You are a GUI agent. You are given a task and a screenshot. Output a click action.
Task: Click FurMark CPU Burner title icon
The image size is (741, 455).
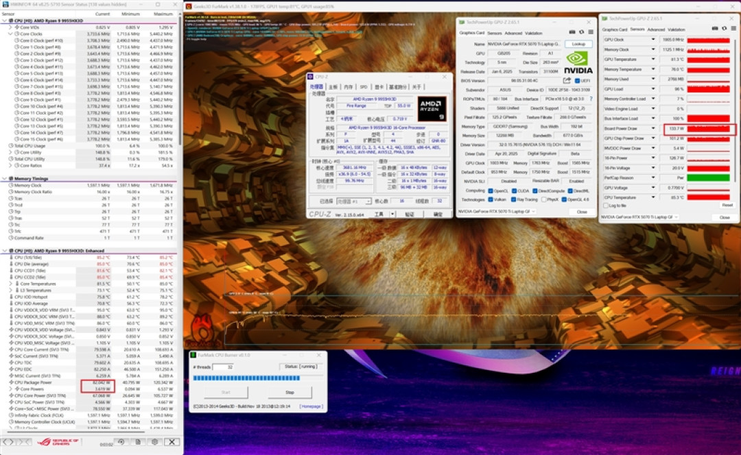[193, 355]
